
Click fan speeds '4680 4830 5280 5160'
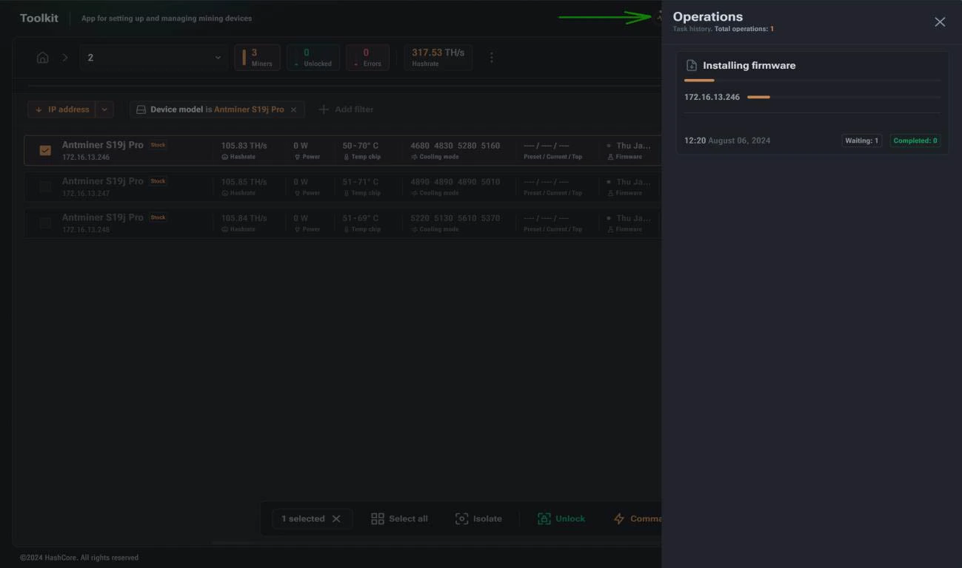pos(455,146)
